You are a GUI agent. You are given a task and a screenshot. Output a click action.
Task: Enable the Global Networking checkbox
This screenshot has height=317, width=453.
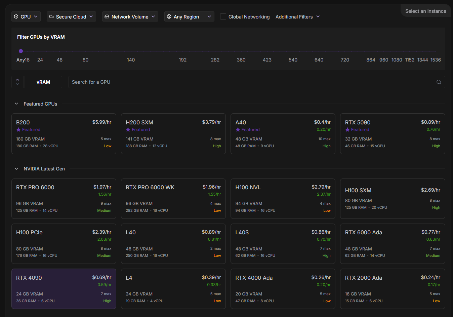coord(223,16)
